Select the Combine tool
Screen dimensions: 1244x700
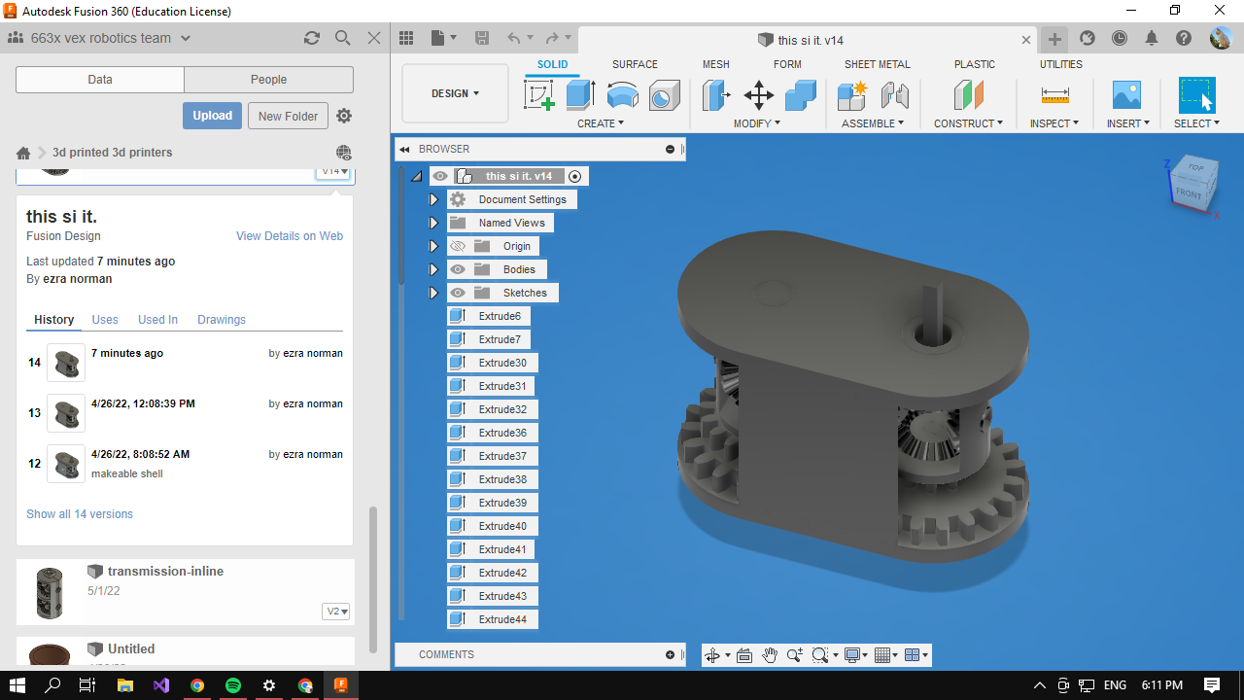[800, 95]
